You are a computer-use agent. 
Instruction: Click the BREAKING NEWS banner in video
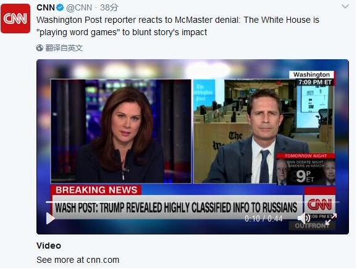click(96, 190)
